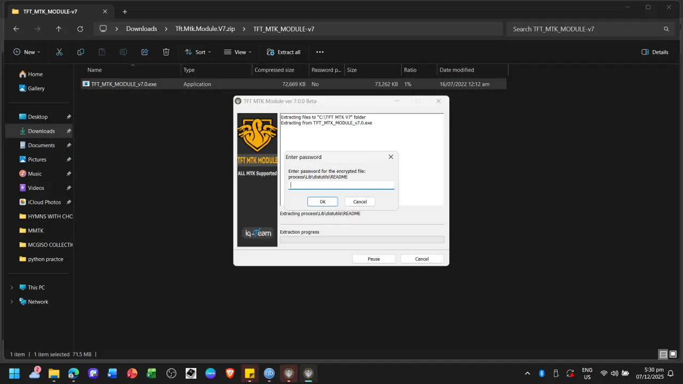
Task: Add a new Explorer tab
Action: click(x=125, y=12)
